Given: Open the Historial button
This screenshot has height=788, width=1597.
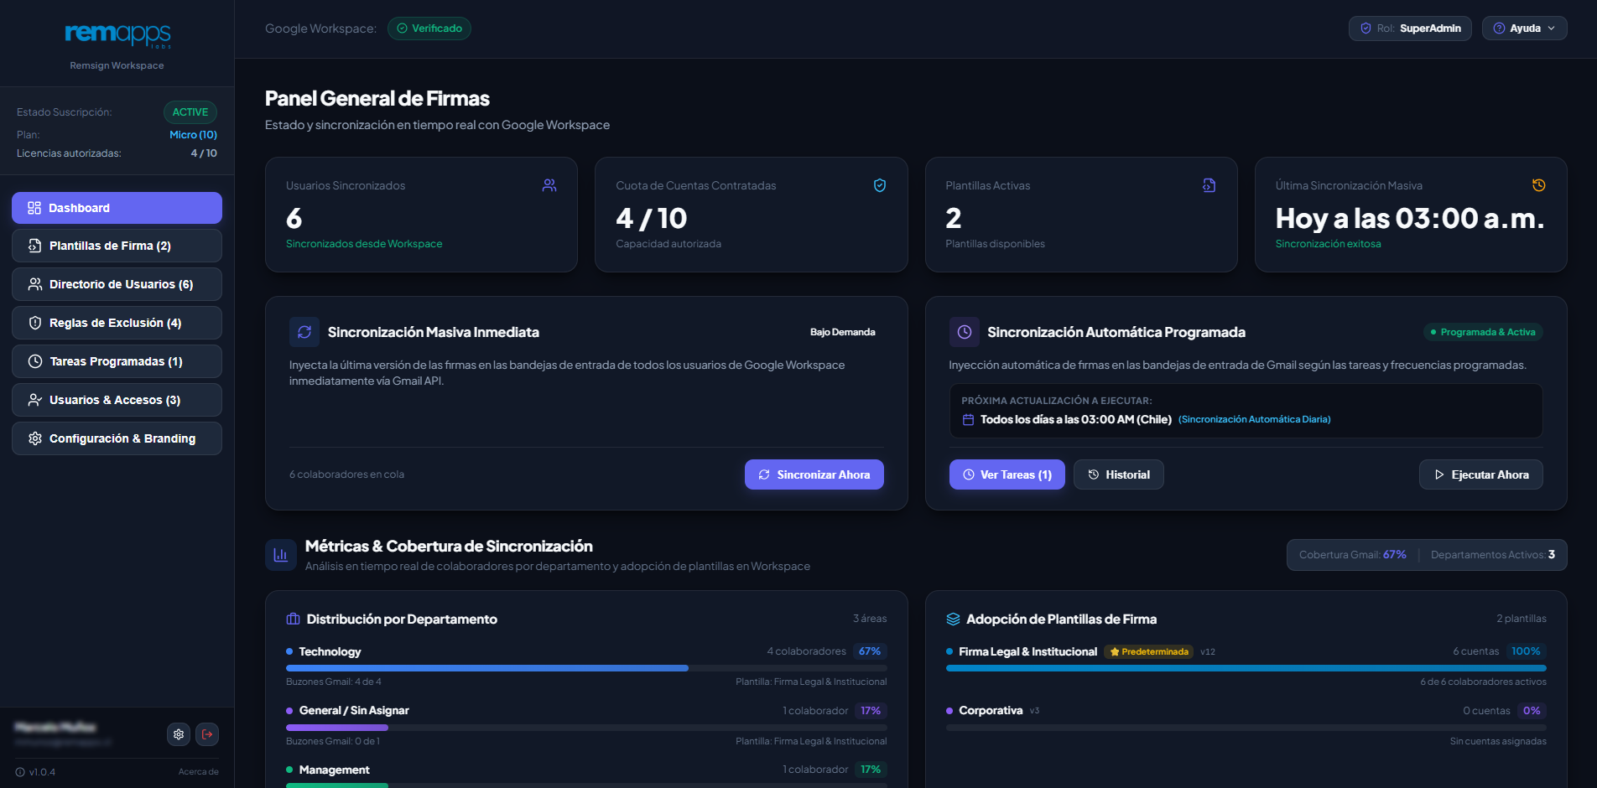Looking at the screenshot, I should [x=1118, y=474].
